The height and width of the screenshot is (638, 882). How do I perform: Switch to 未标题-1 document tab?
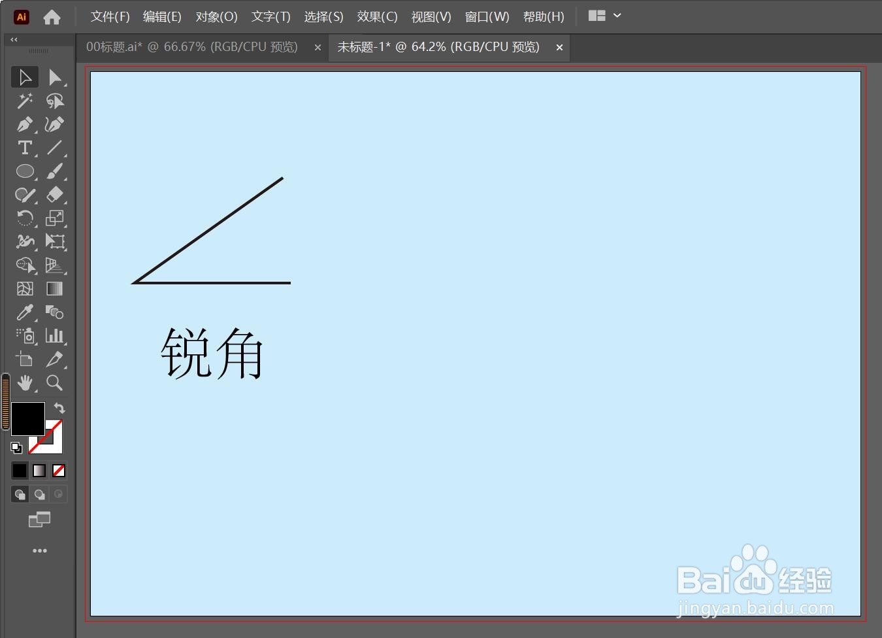click(438, 47)
